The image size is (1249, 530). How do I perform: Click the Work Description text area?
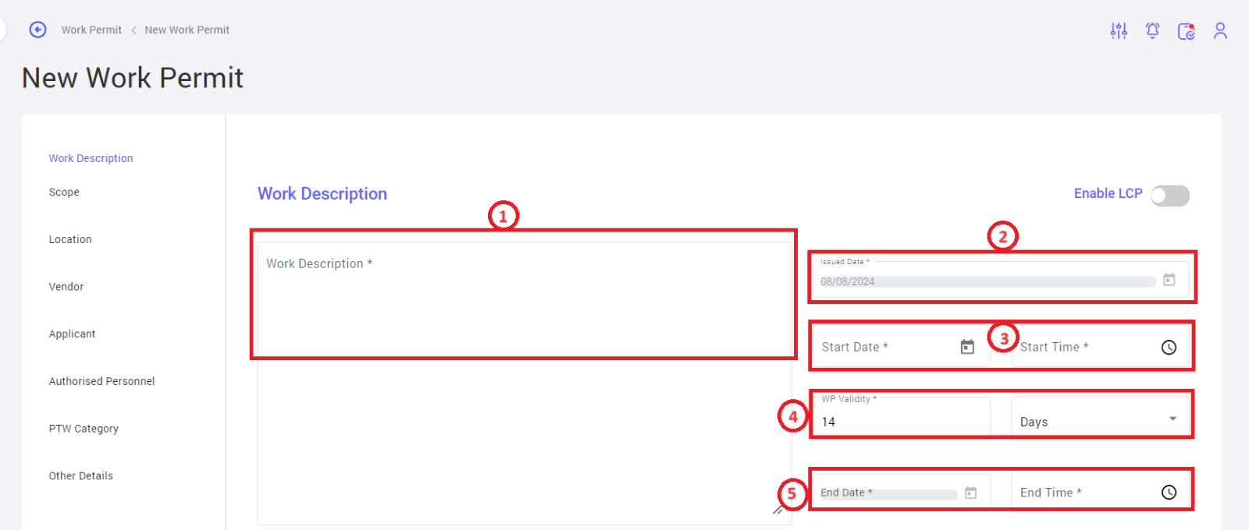[525, 383]
